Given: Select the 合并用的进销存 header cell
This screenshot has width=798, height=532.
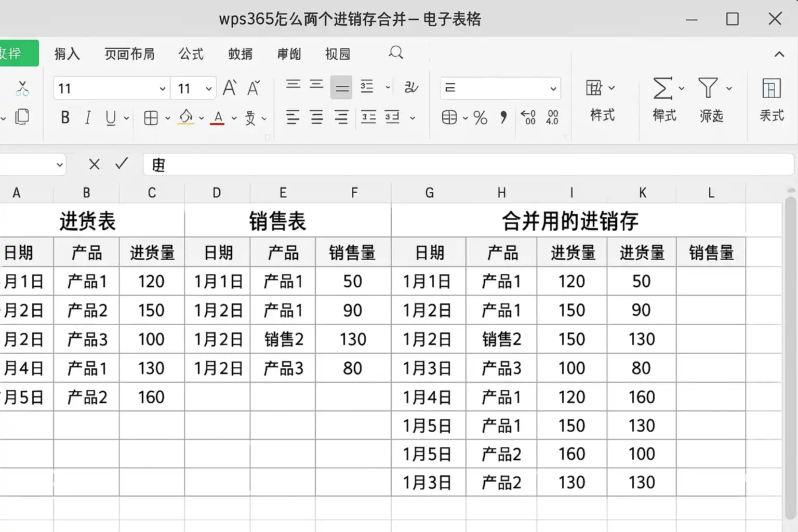Looking at the screenshot, I should pos(569,221).
